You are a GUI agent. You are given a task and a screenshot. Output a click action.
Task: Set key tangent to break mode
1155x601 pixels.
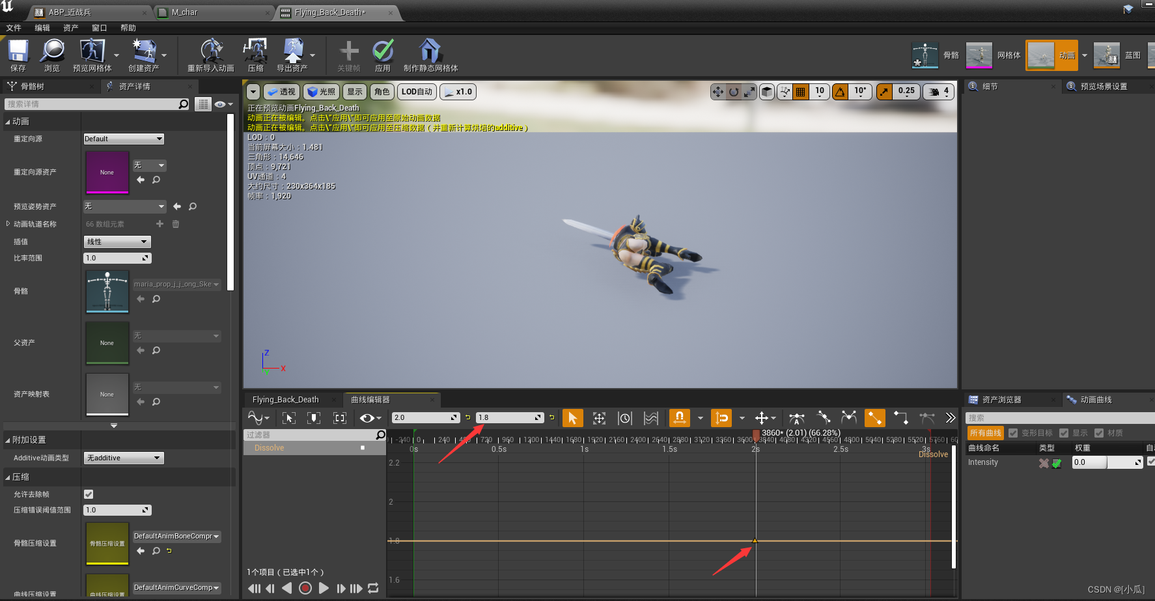click(x=849, y=418)
